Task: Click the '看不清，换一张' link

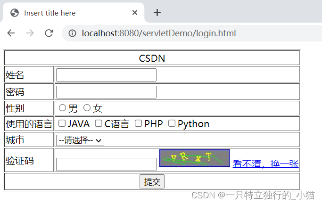Action: 265,164
